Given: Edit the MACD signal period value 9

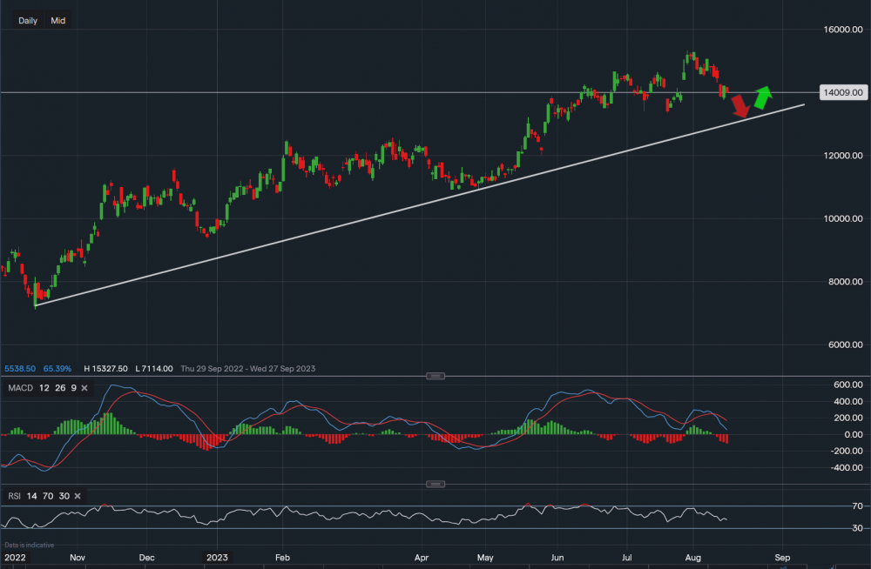Looking at the screenshot, I should [x=71, y=387].
